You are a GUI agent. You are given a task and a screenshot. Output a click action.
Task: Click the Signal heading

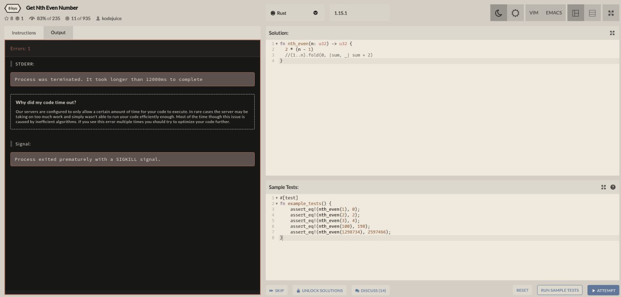click(23, 144)
